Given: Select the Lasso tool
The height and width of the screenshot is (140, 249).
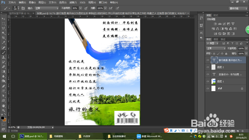Looking at the screenshot, I should (x=3, y=28).
